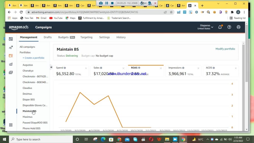Select the Augustus portfolio
The image size is (254, 143).
click(x=28, y=65)
